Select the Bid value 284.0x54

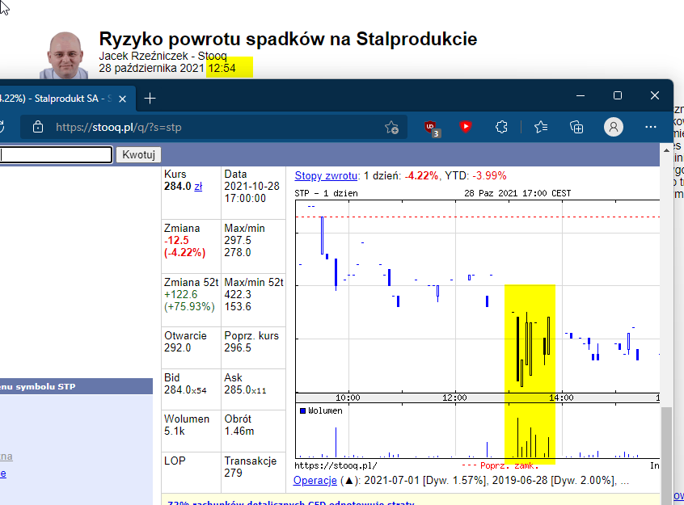185,389
